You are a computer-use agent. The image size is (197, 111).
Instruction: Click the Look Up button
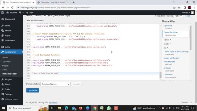[76, 84]
